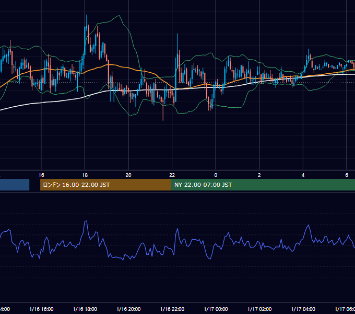Click the upper axis hour label 20
The height and width of the screenshot is (314, 355).
click(128, 175)
